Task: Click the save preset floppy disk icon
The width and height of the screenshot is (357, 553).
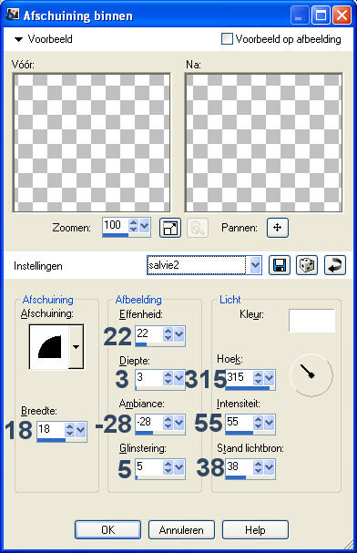Action: click(280, 265)
